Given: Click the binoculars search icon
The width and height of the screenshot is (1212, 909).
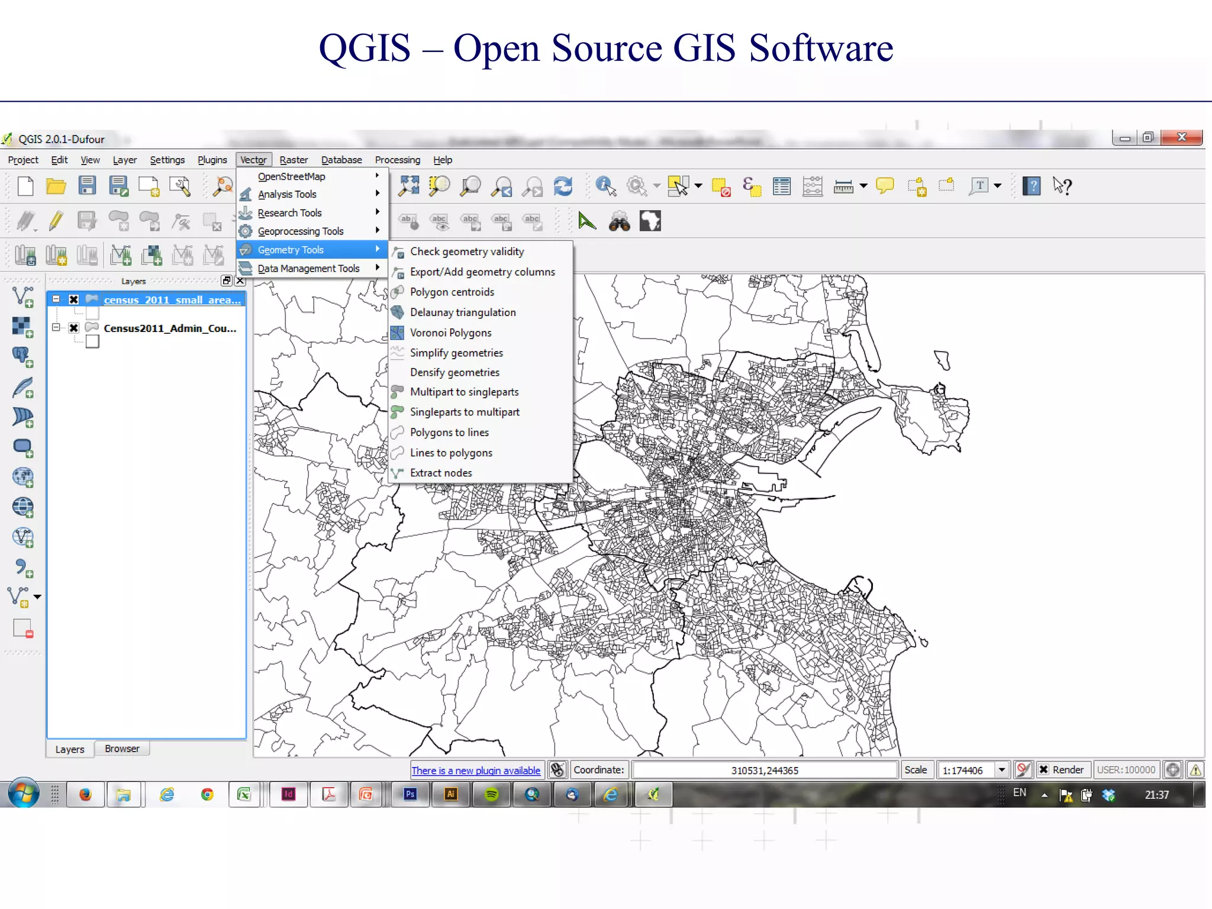Looking at the screenshot, I should [x=619, y=221].
